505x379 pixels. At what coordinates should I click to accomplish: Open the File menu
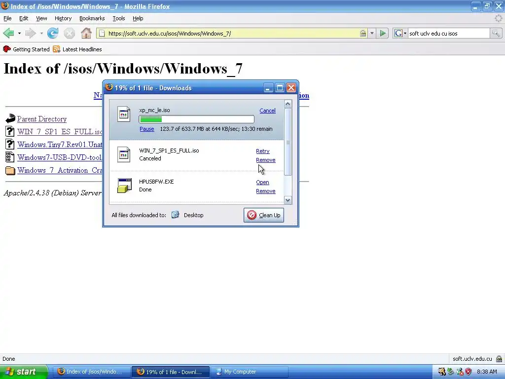(x=7, y=18)
